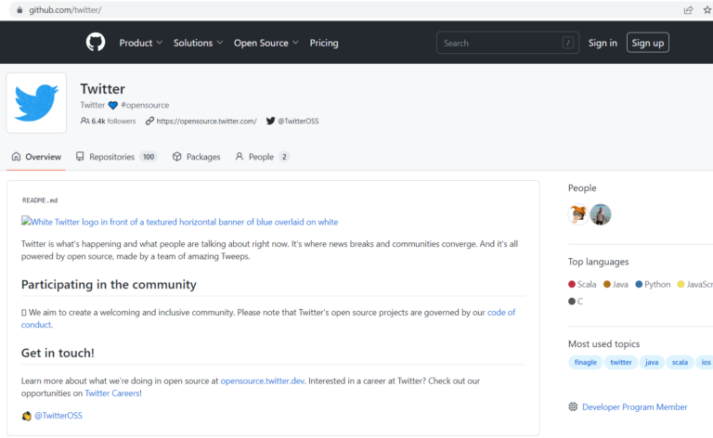This screenshot has height=438, width=713.
Task: Select the java topic tag
Action: (652, 362)
